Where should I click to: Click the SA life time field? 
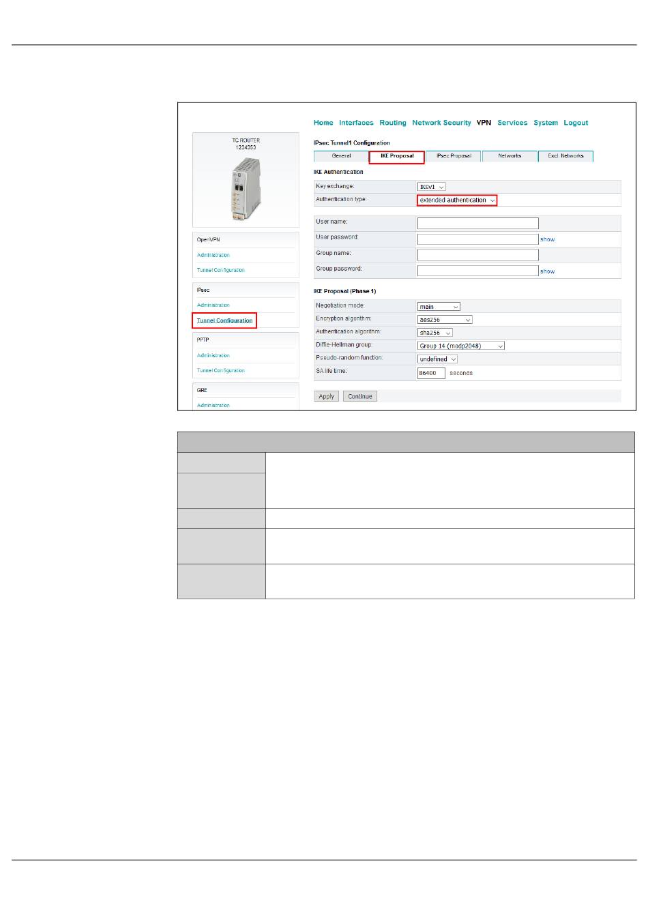click(431, 374)
